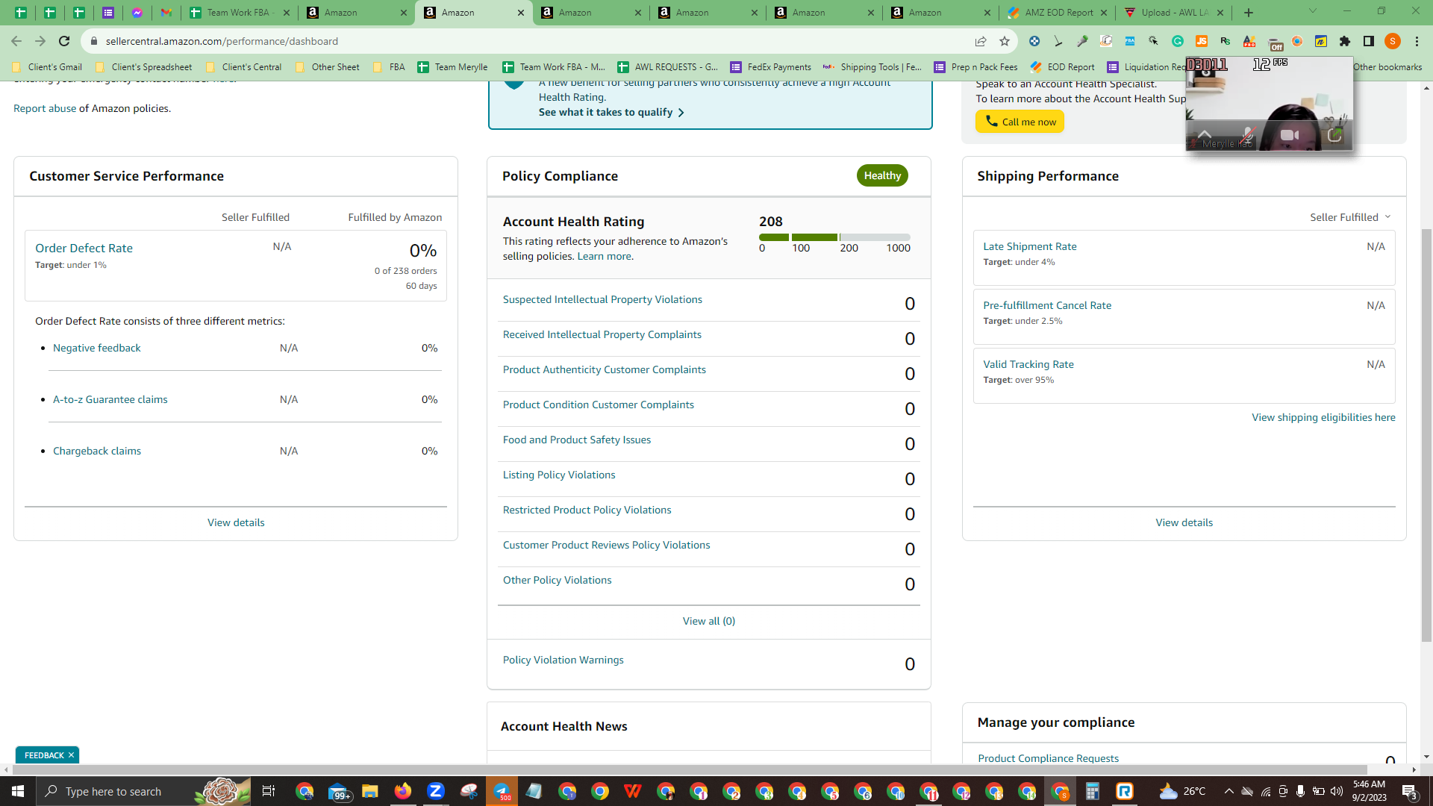Open the Client's Gmail bookmark
This screenshot has width=1433, height=806.
(x=47, y=67)
